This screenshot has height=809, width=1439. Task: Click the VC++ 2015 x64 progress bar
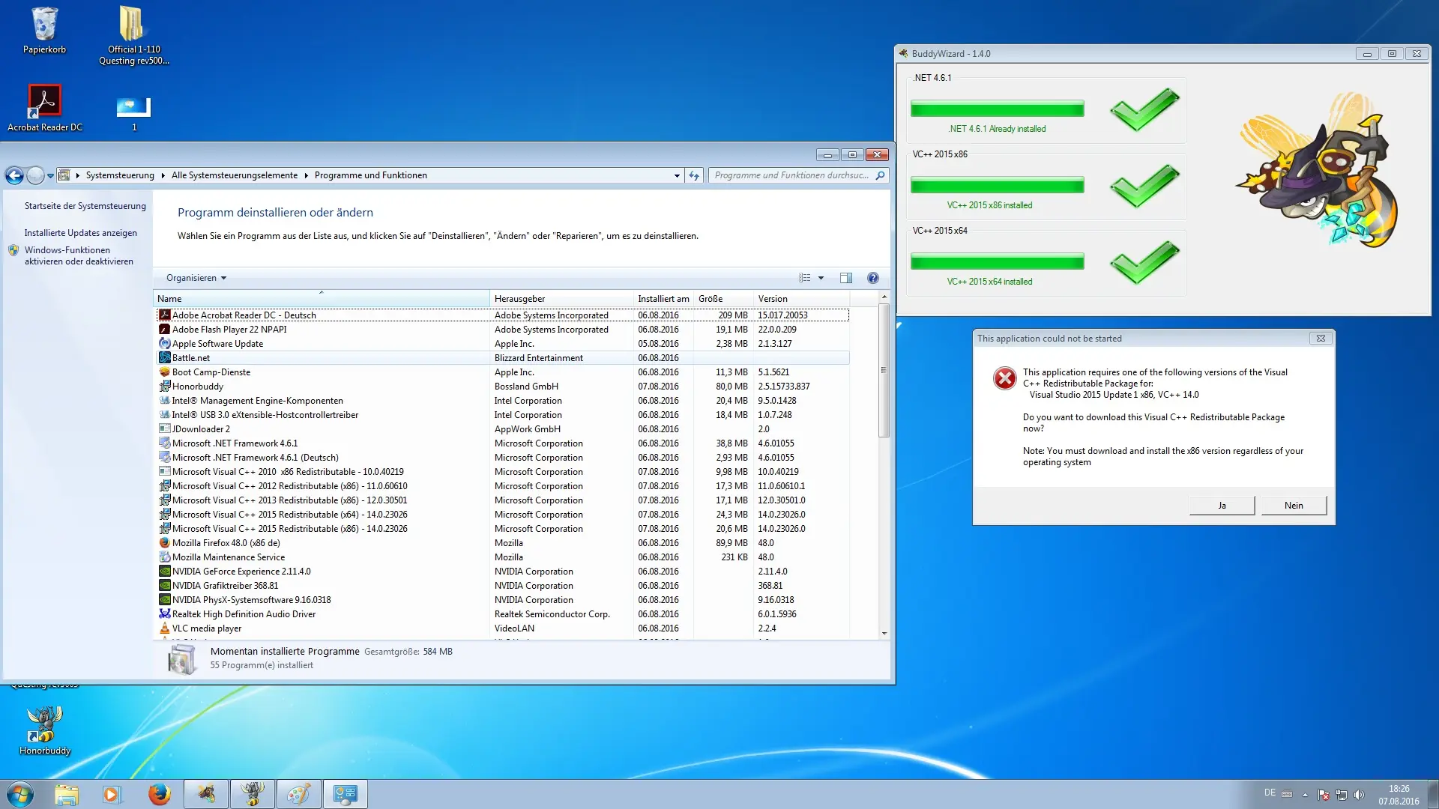pos(997,261)
